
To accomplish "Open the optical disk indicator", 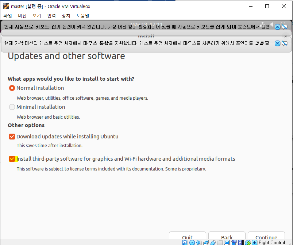I will pyautogui.click(x=192, y=242).
